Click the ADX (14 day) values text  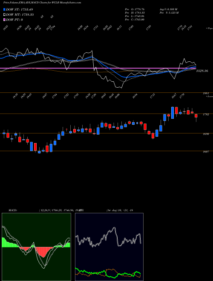pos(120,210)
